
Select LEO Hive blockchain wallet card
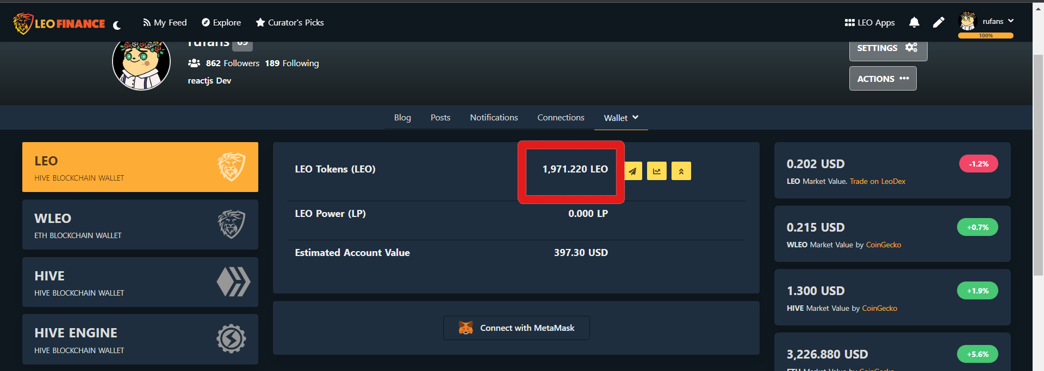click(140, 167)
